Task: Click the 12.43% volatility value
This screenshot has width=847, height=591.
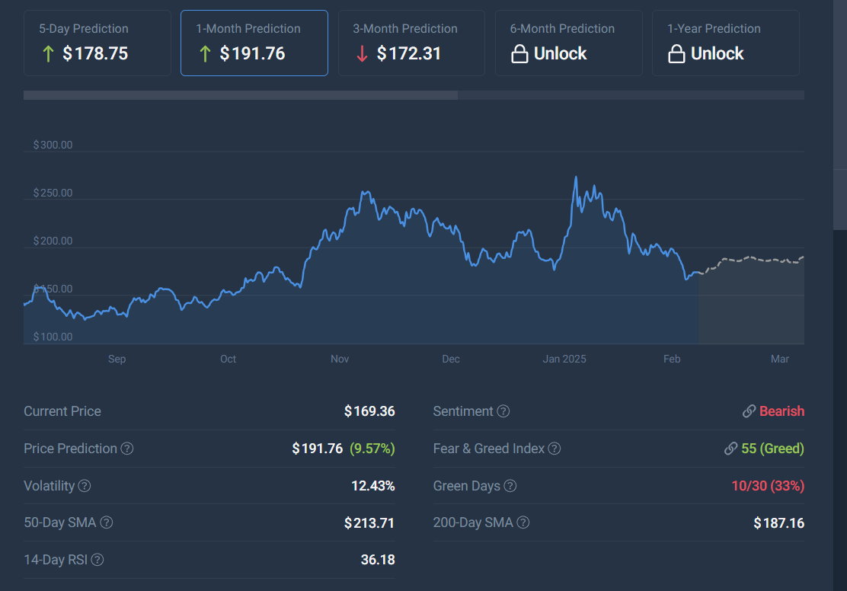Action: 373,486
